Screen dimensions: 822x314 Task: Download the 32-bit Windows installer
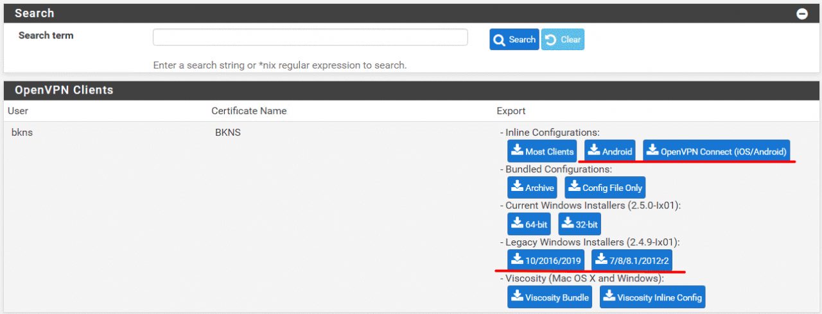point(579,224)
